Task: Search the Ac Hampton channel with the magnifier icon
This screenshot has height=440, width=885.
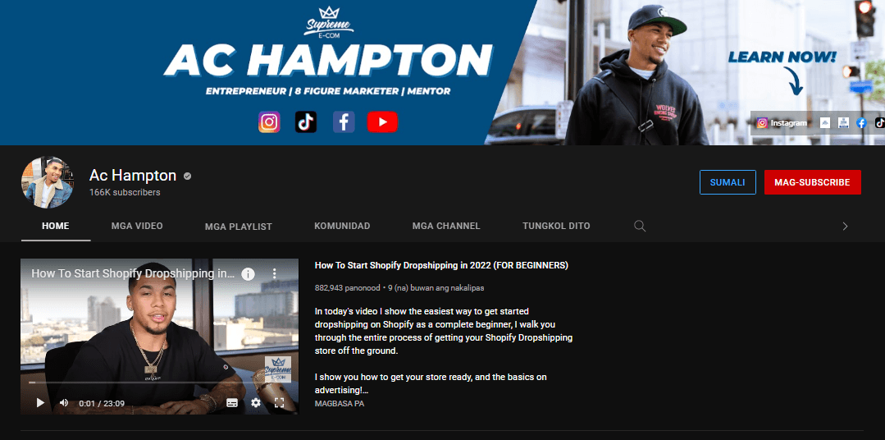Action: (x=640, y=226)
